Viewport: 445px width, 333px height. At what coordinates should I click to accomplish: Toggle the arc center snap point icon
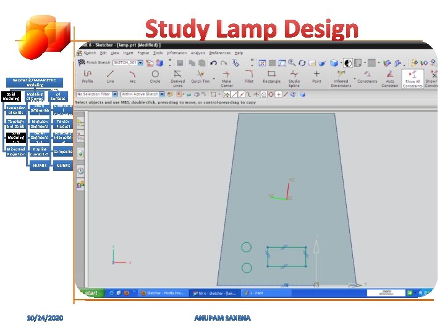pos(264,94)
